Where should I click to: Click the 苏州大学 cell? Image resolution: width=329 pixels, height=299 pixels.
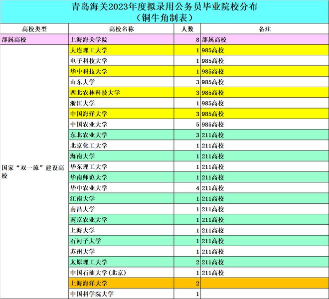click(121, 251)
